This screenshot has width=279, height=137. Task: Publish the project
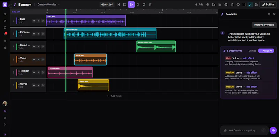tap(268, 5)
